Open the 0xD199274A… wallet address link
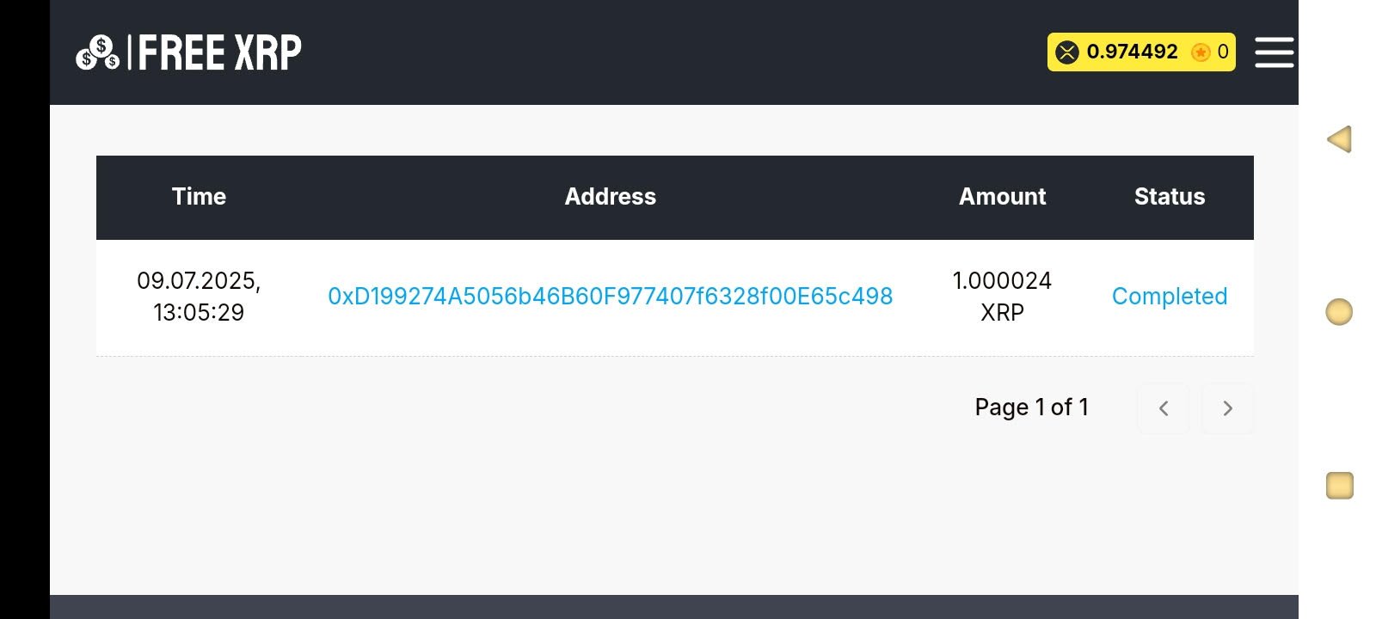The image size is (1376, 619). point(610,297)
